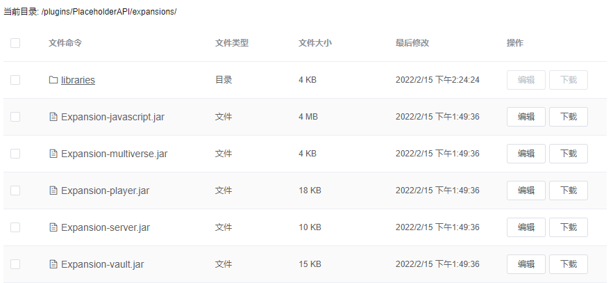Check the box for the libraries folder
This screenshot has height=283, width=613.
pyautogui.click(x=15, y=80)
